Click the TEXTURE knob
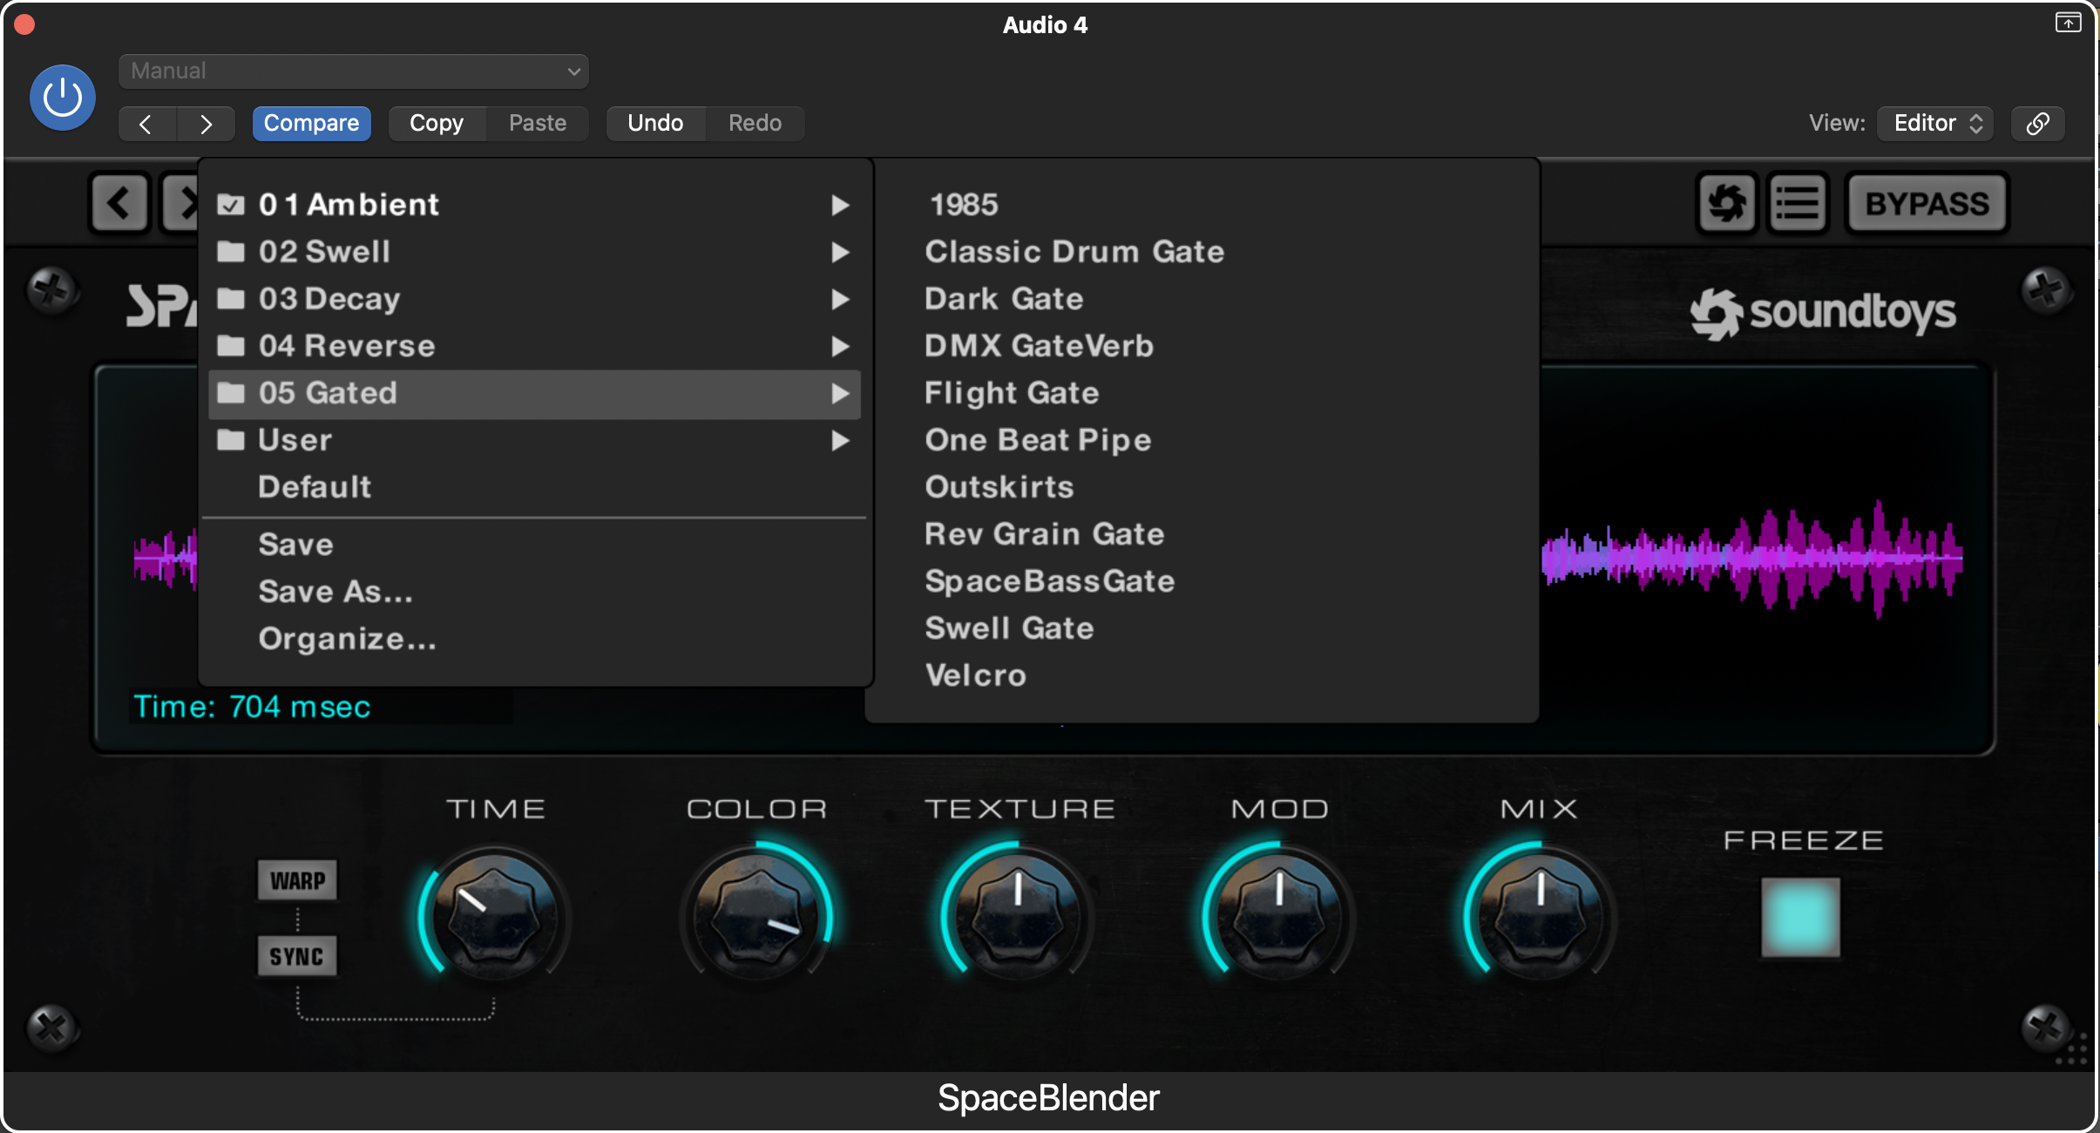The height and width of the screenshot is (1133, 2100). coord(1017,916)
